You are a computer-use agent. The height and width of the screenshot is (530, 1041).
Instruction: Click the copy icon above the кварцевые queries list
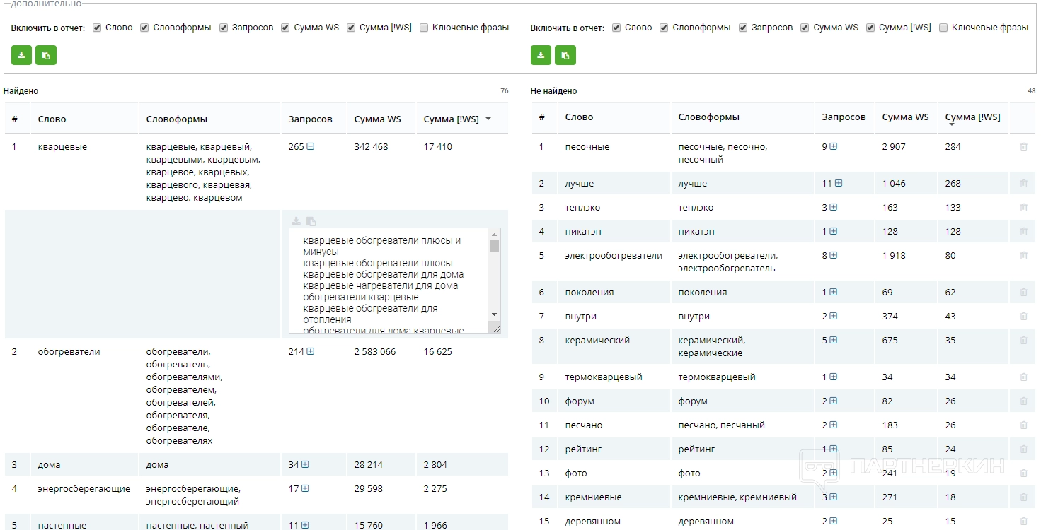coord(311,221)
